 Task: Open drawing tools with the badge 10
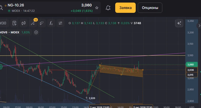(33, 23)
